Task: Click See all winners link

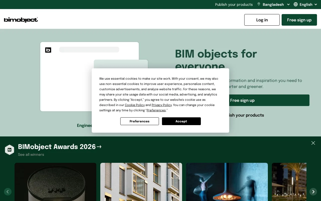Action: pyautogui.click(x=31, y=155)
